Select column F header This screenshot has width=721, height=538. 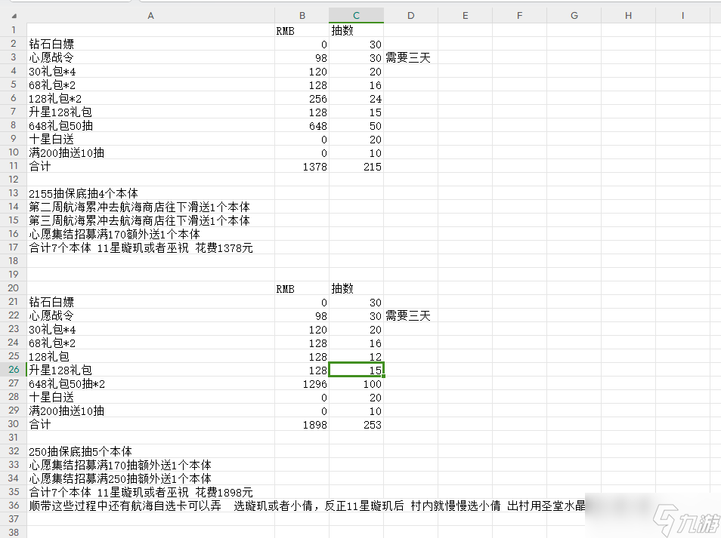tap(520, 16)
